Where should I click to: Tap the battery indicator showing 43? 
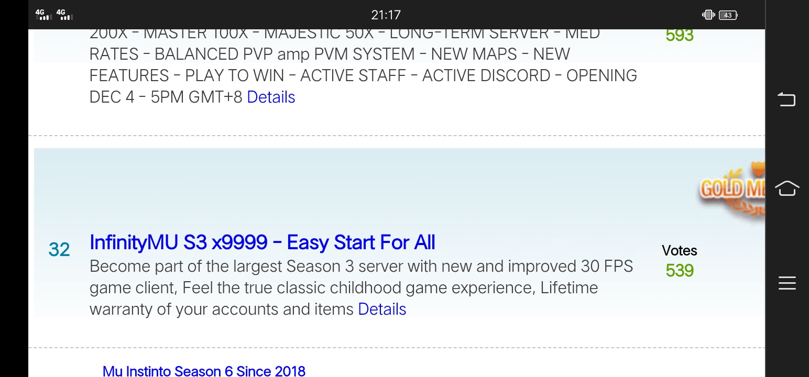click(728, 15)
